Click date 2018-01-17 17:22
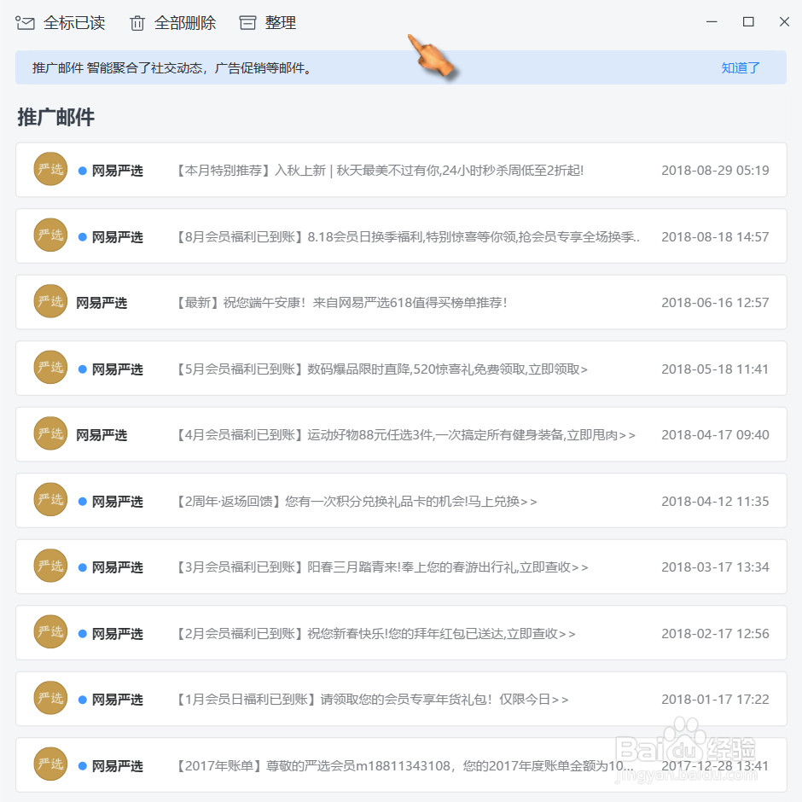The width and height of the screenshot is (802, 802). 715,700
